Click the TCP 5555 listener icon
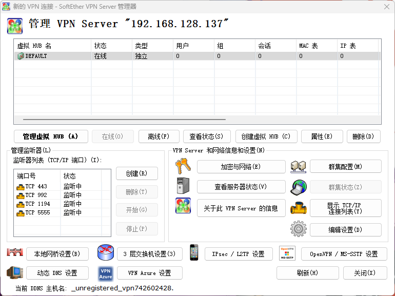Image resolution: width=395 pixels, height=296 pixels. click(x=21, y=213)
